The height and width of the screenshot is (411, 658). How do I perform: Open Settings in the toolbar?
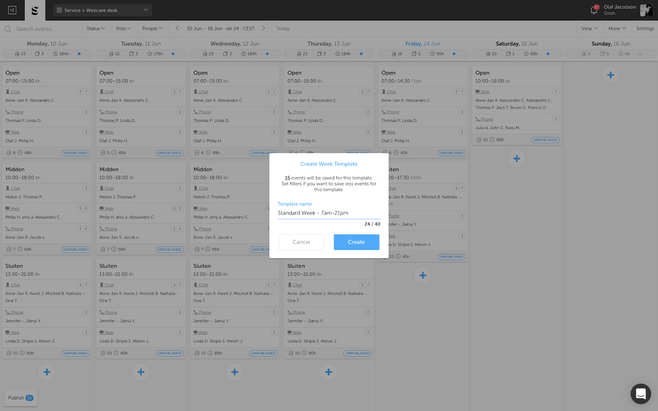click(645, 28)
